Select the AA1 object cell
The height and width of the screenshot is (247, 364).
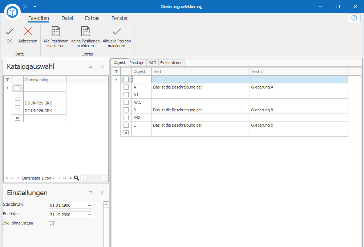tap(142, 102)
